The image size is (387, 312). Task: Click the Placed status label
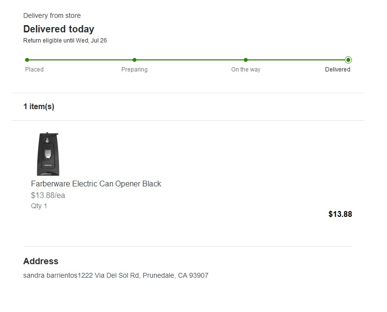(34, 70)
